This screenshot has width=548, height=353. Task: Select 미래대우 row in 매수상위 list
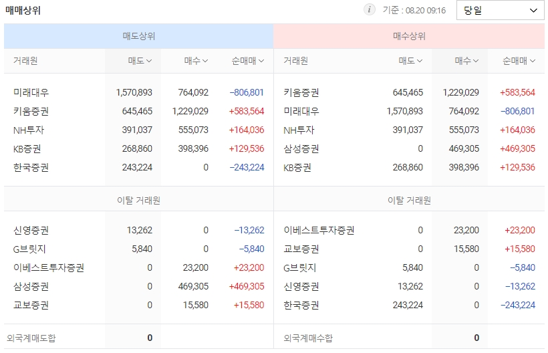tap(409, 111)
